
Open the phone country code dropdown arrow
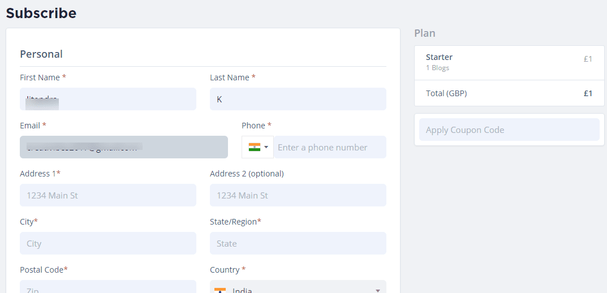click(x=266, y=147)
